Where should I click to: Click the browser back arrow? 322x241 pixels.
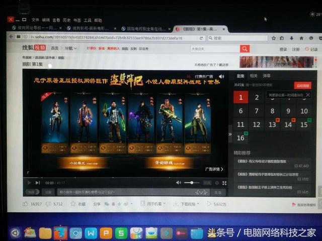(11, 37)
